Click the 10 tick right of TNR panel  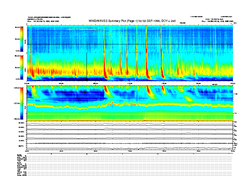(235, 113)
